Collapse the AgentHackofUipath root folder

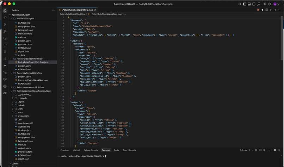click(10, 15)
